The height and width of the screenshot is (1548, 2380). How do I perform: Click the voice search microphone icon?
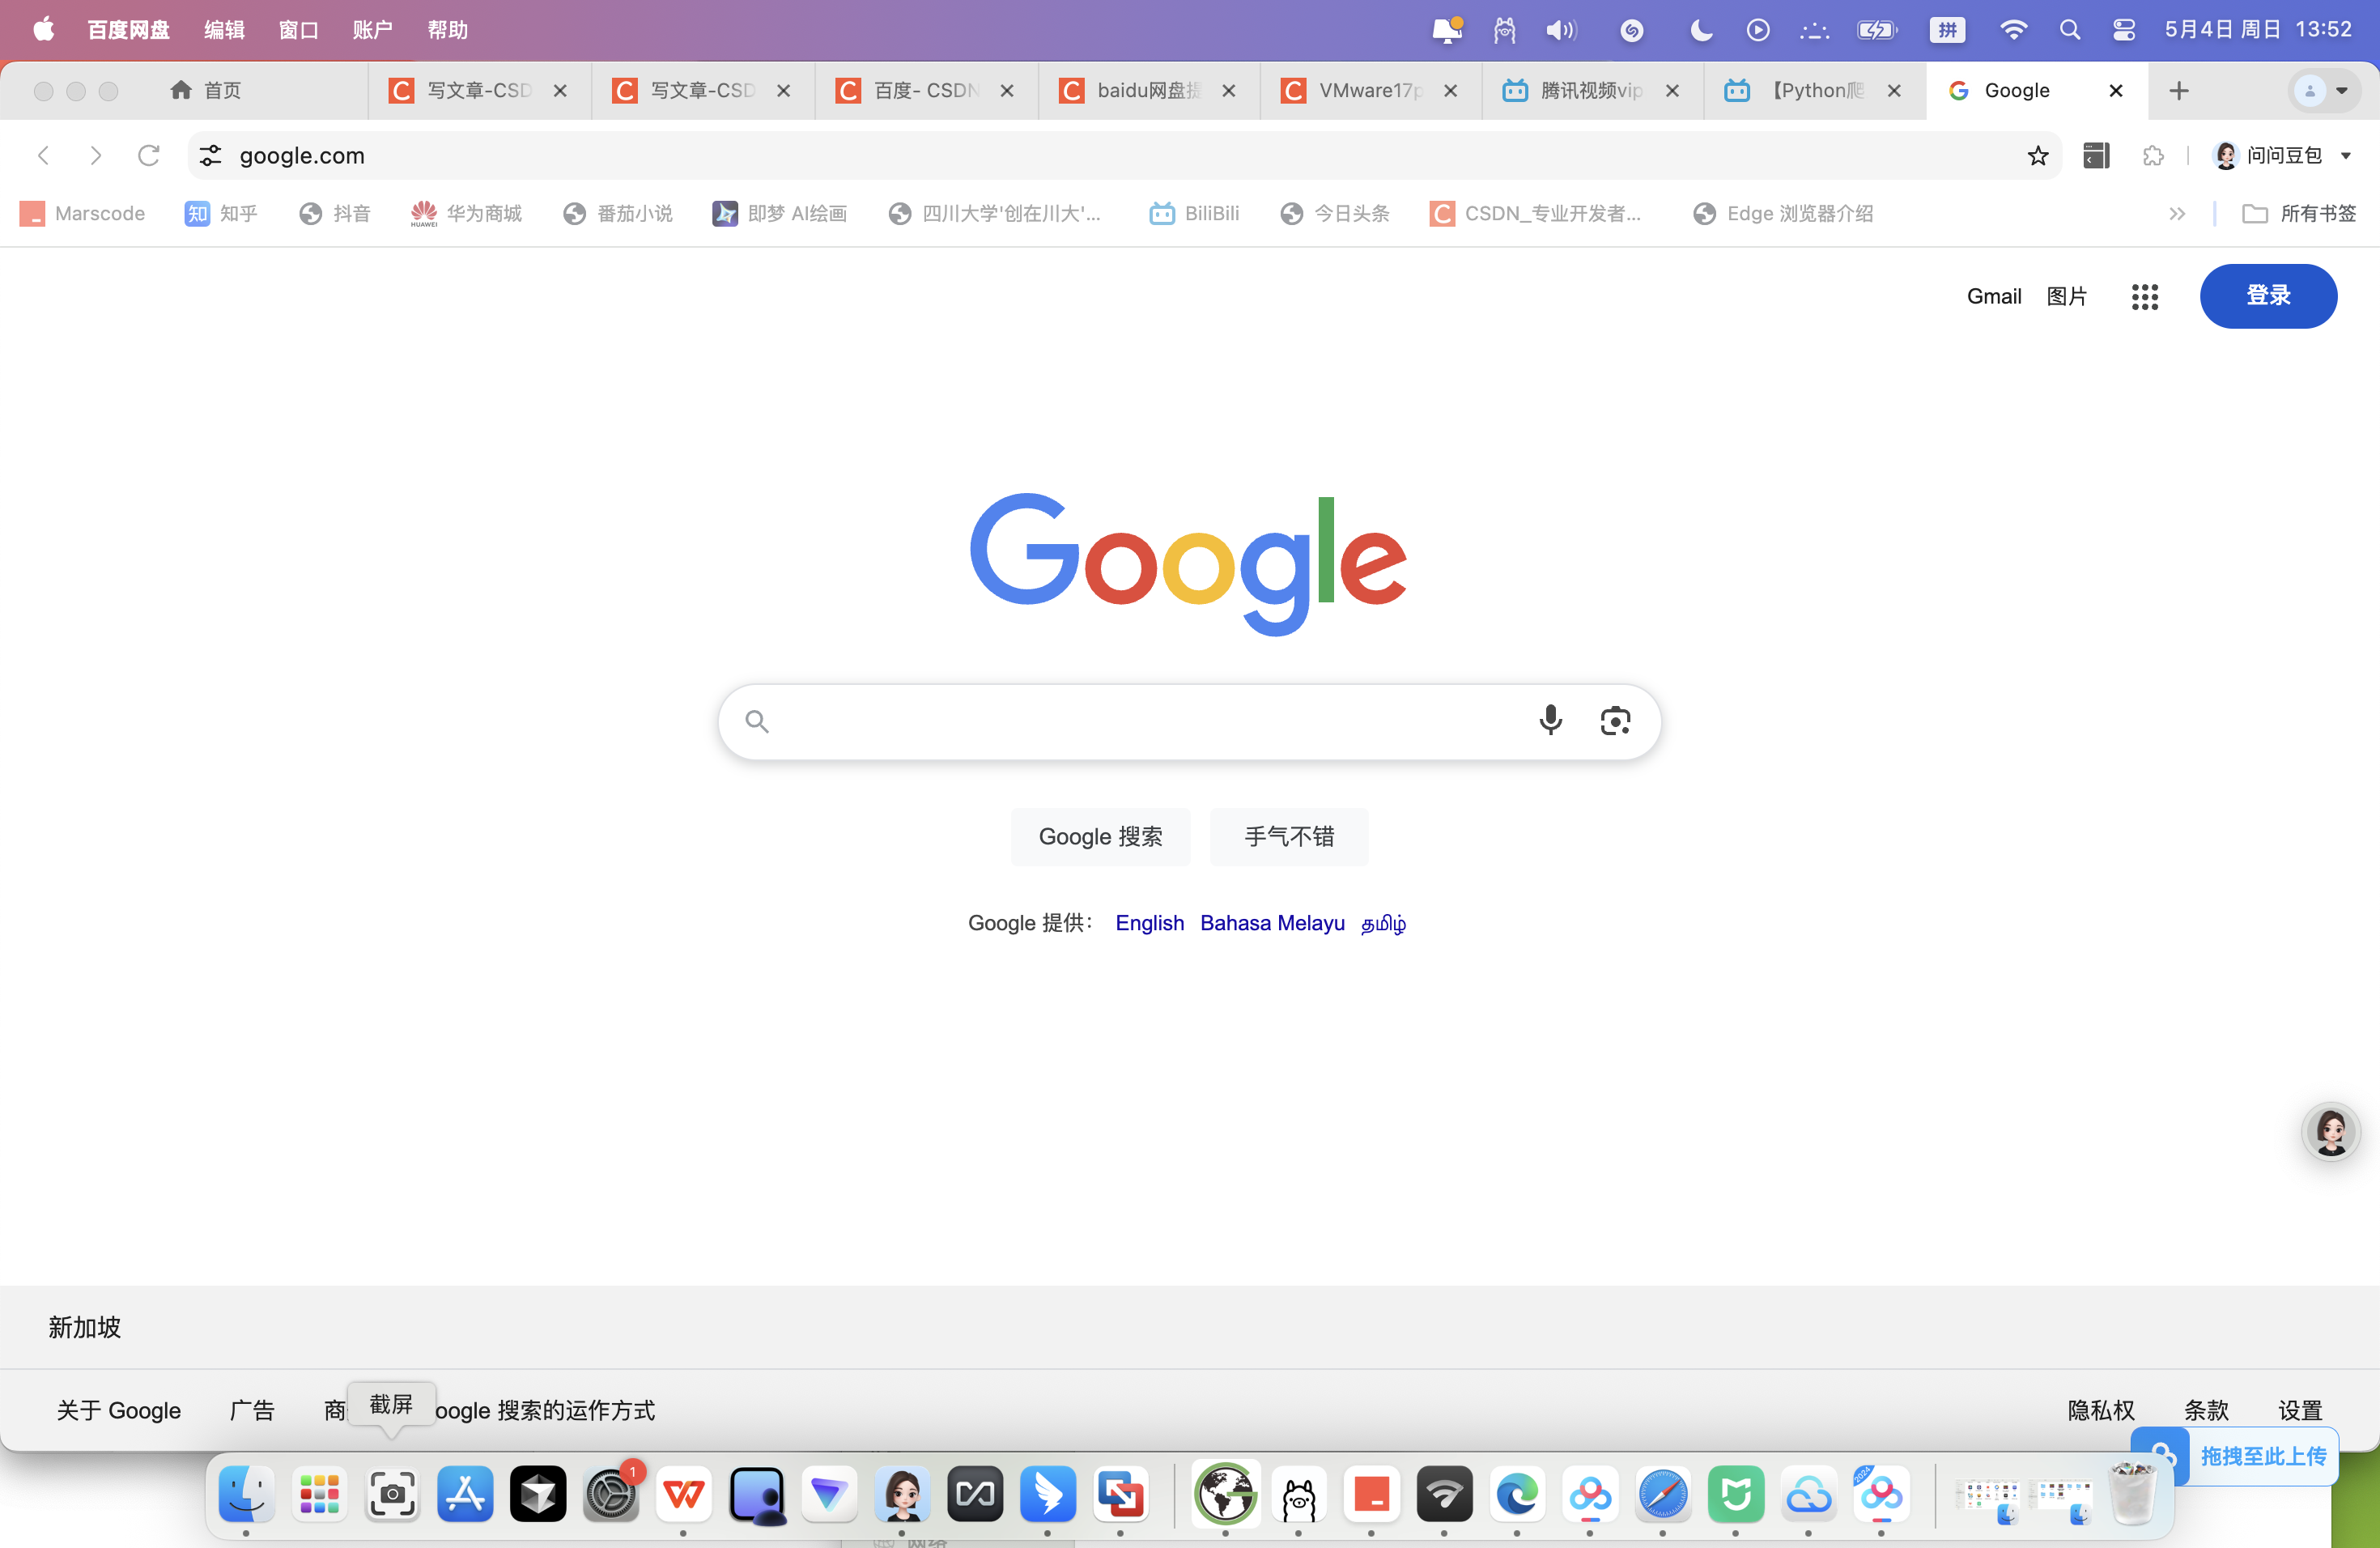[x=1550, y=720]
